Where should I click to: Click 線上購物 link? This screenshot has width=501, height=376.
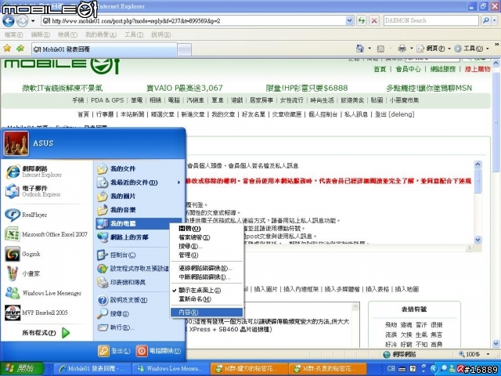477,69
